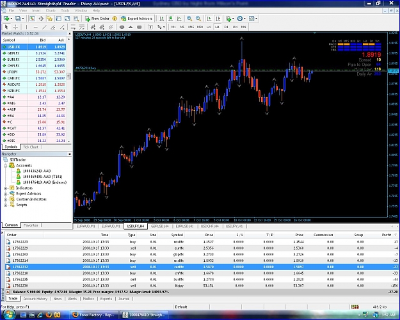400x320 pixels.
Task: Switch timeframe to M15
Action: [x=191, y=27]
